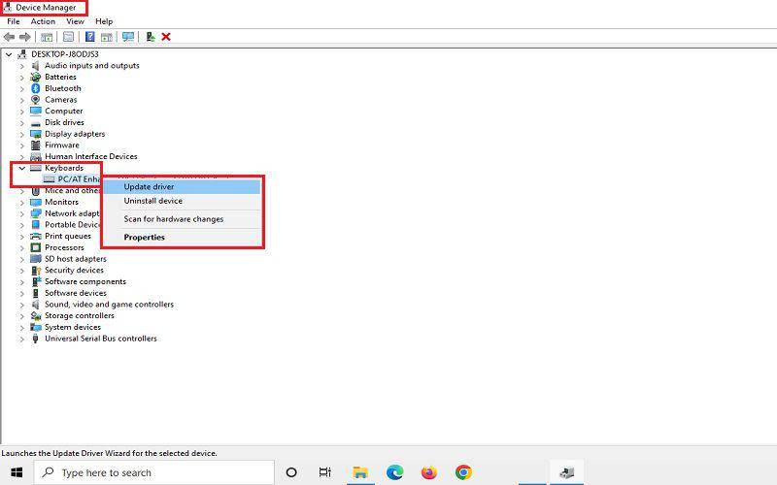
Task: Open the Action menu
Action: pyautogui.click(x=43, y=21)
